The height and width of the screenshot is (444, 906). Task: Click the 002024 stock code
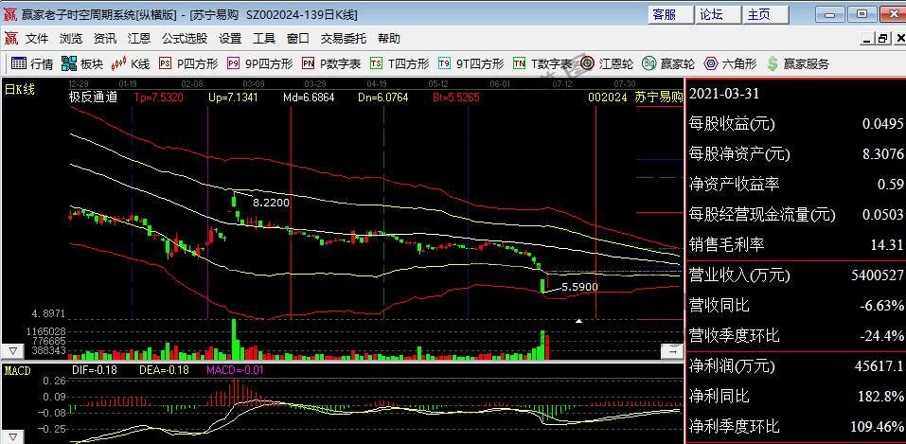coord(607,98)
